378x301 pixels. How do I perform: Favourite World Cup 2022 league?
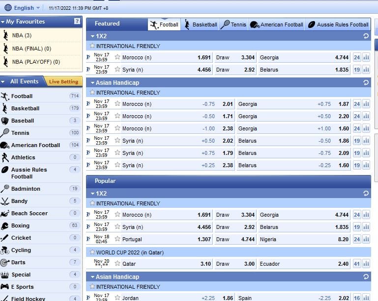click(x=92, y=252)
